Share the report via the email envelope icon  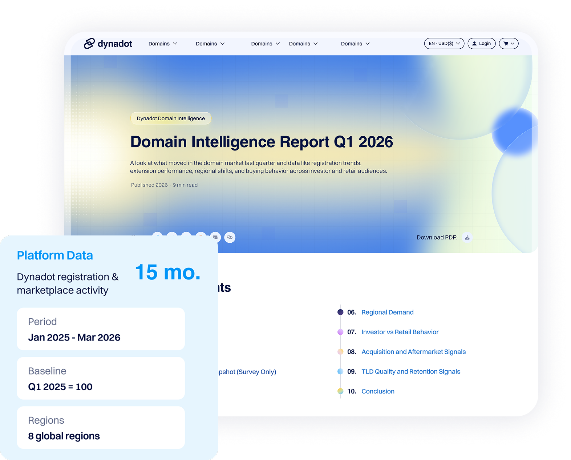coord(215,237)
